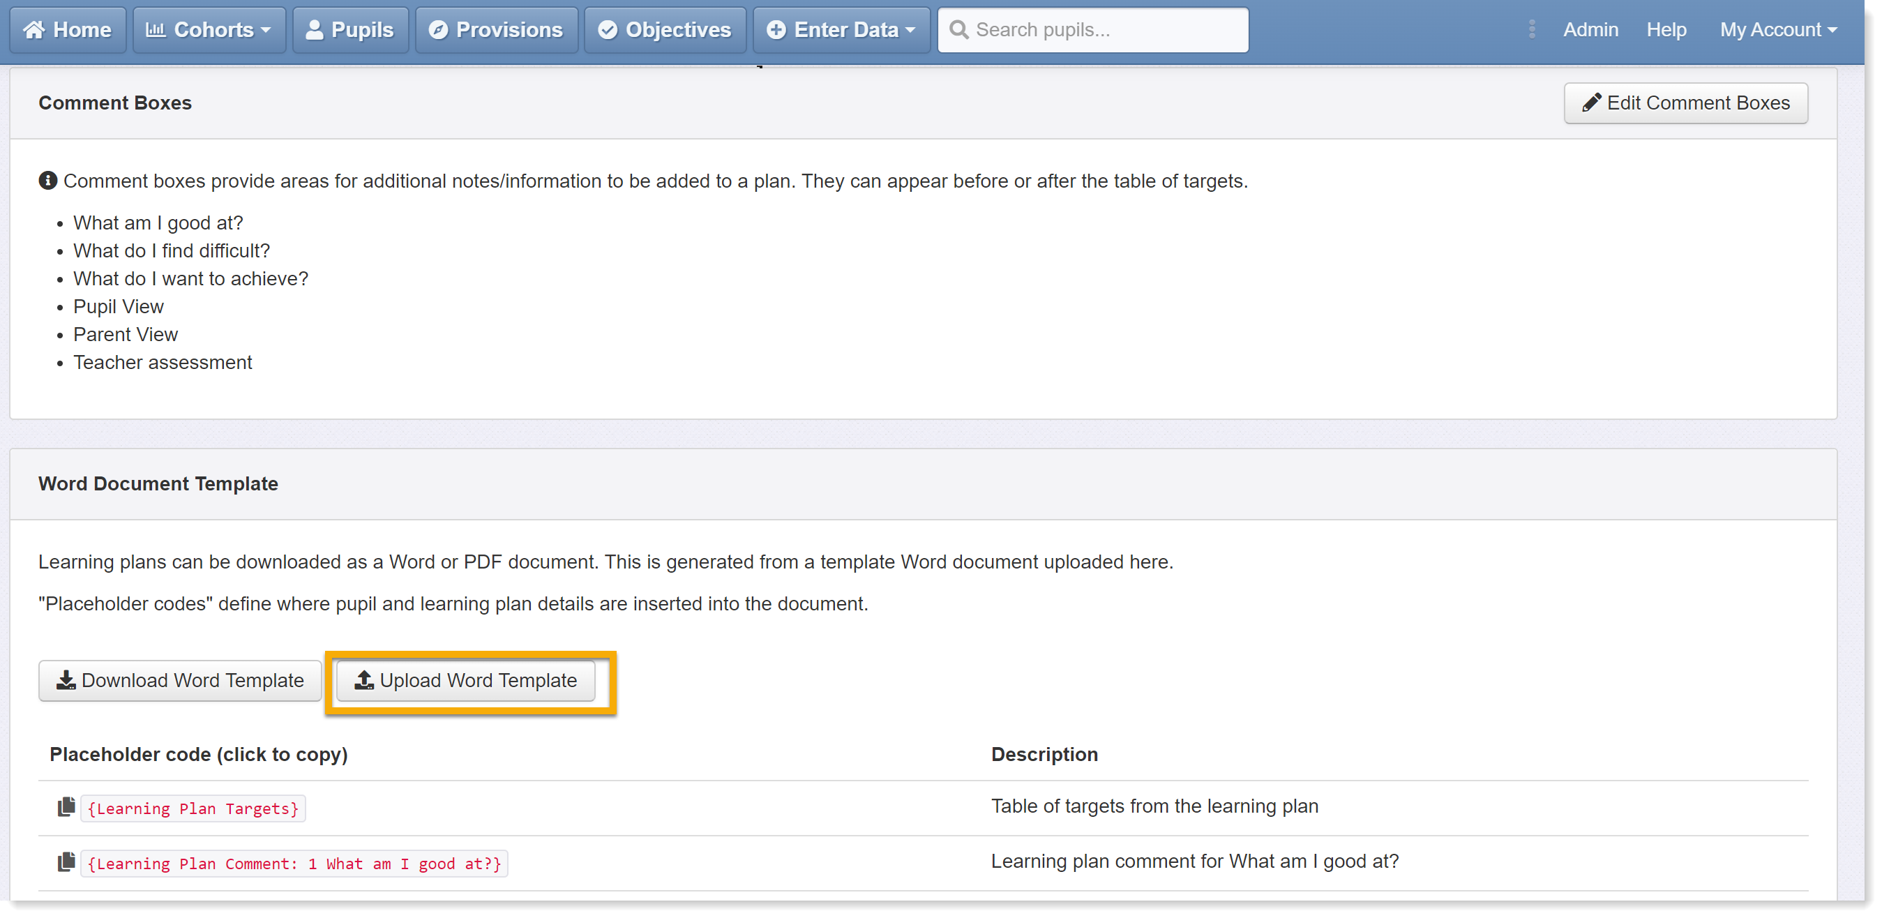The width and height of the screenshot is (1882, 918).
Task: Click the 'Word Document Template' panel heading
Action: point(158,484)
